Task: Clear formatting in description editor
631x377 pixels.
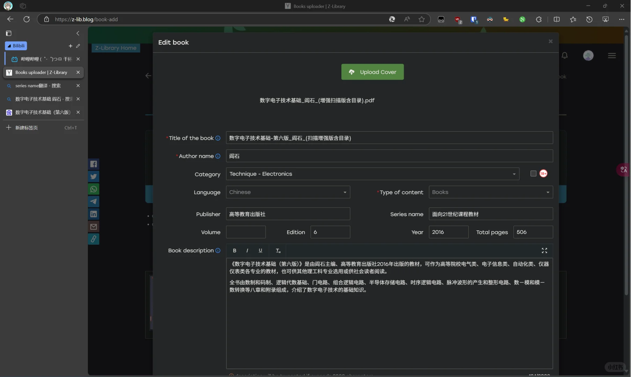Action: coord(278,251)
